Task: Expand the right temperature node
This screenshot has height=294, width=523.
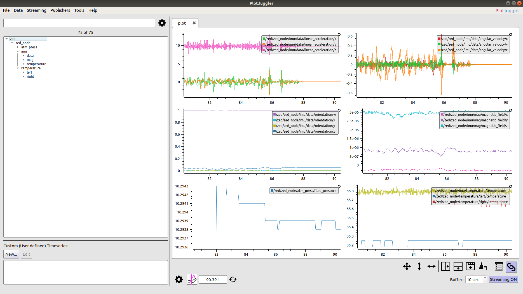Action: 24,77
